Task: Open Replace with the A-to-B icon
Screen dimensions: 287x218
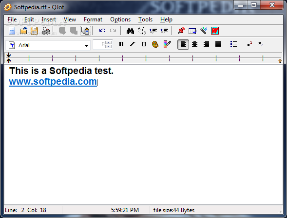Action: (142, 31)
